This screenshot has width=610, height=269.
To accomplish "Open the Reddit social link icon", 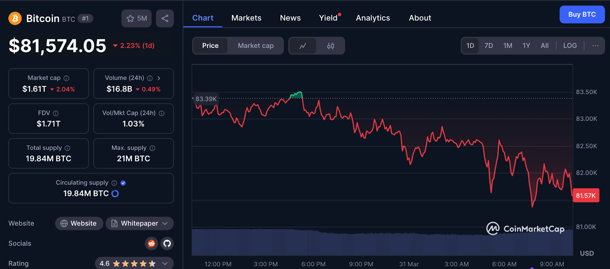I will [151, 243].
